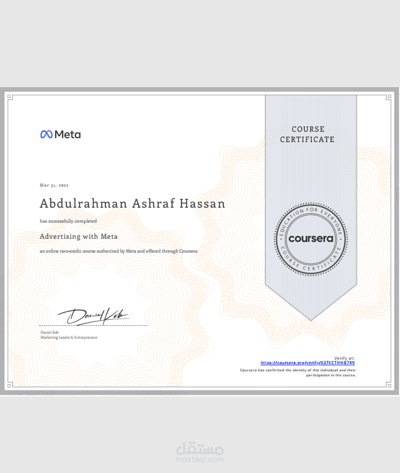Click the Daniel Kob handwritten signature
This screenshot has width=400, height=473.
point(93,316)
